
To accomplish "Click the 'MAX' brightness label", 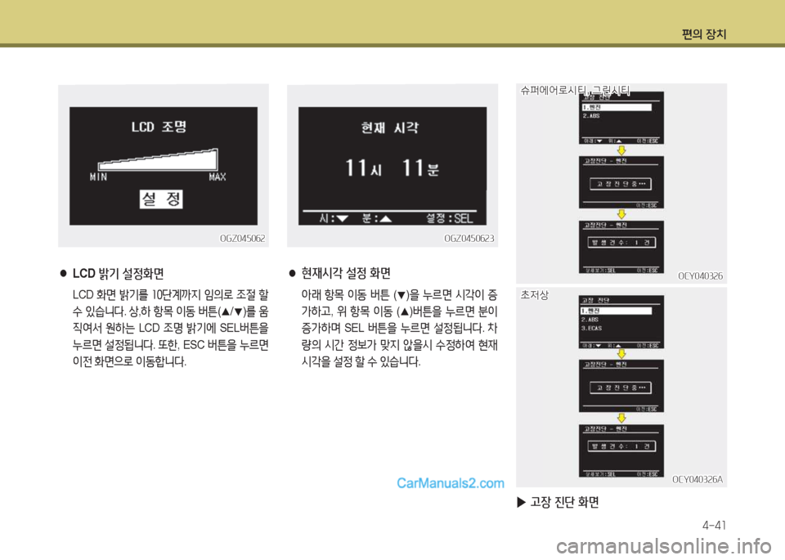I will pyautogui.click(x=218, y=177).
